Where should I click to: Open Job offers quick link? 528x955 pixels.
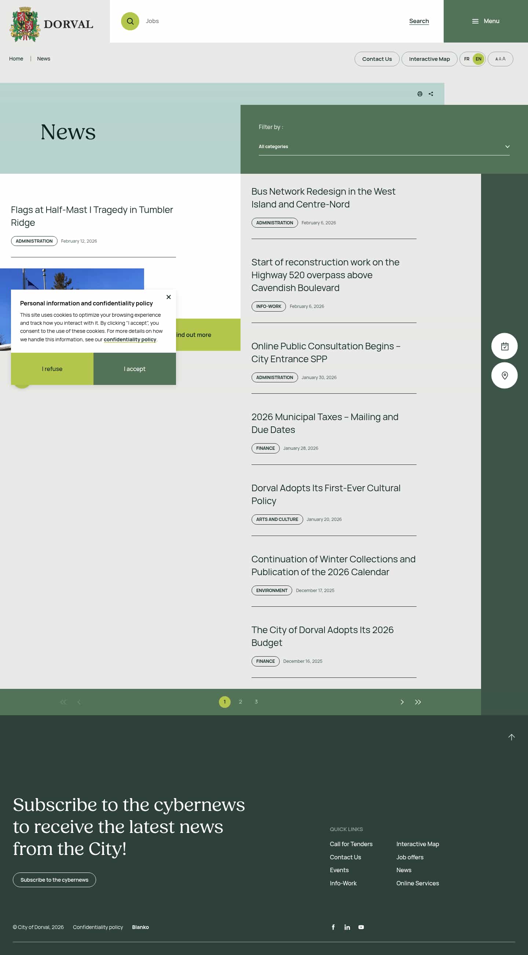click(x=410, y=857)
